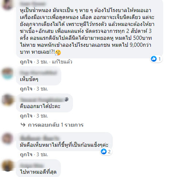Click the '3 ชม.' timestamp under 'เห็บชัดๆ'

(x=42, y=89)
